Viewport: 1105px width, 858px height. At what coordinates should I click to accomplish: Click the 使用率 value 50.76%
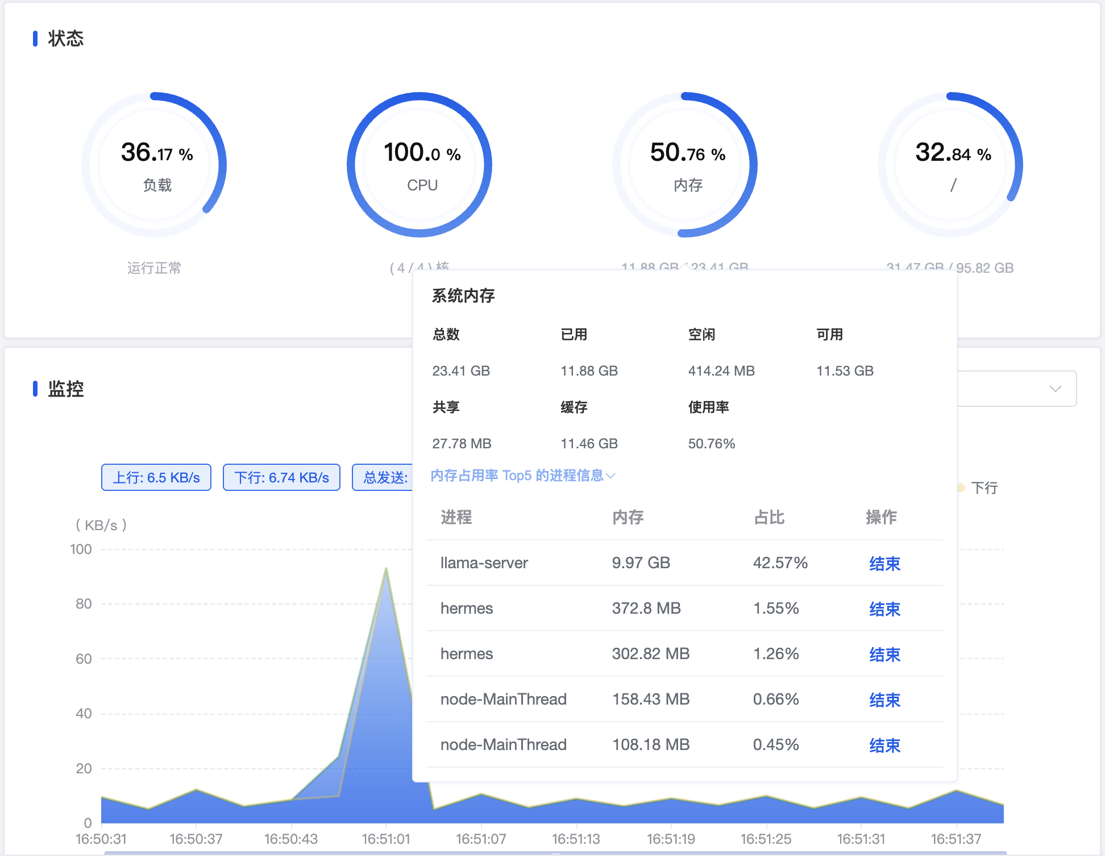[x=712, y=443]
